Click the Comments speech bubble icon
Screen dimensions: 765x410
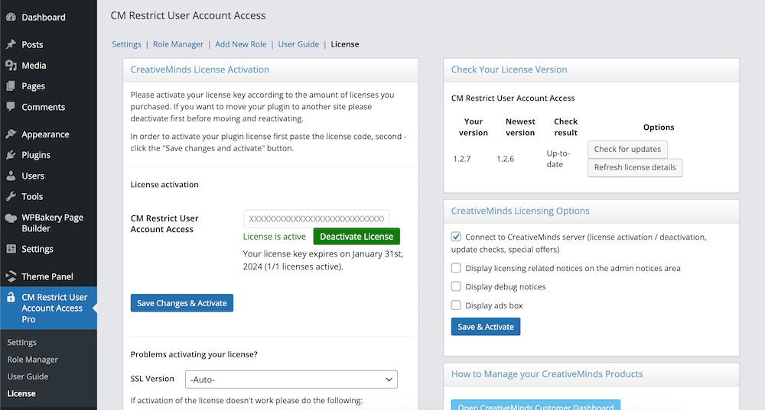11,107
